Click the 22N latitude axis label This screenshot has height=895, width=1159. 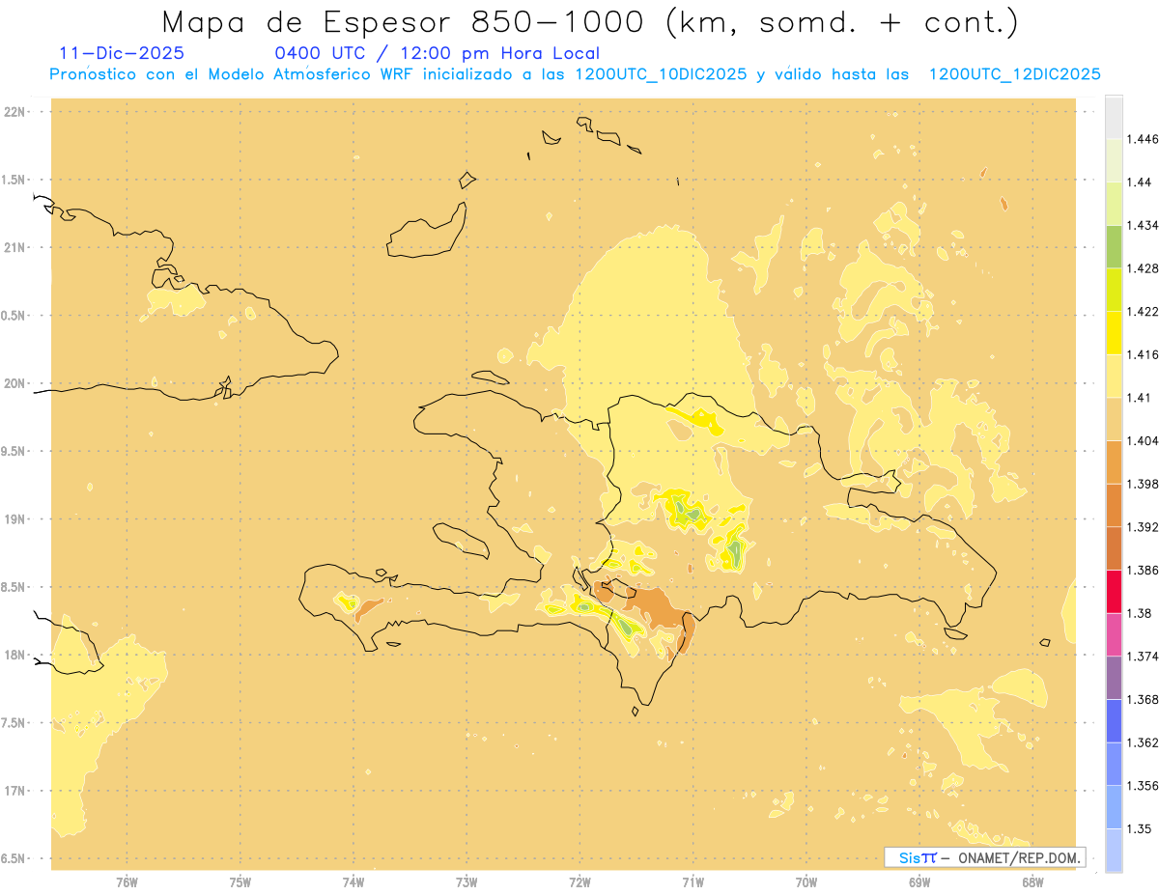[x=14, y=112]
